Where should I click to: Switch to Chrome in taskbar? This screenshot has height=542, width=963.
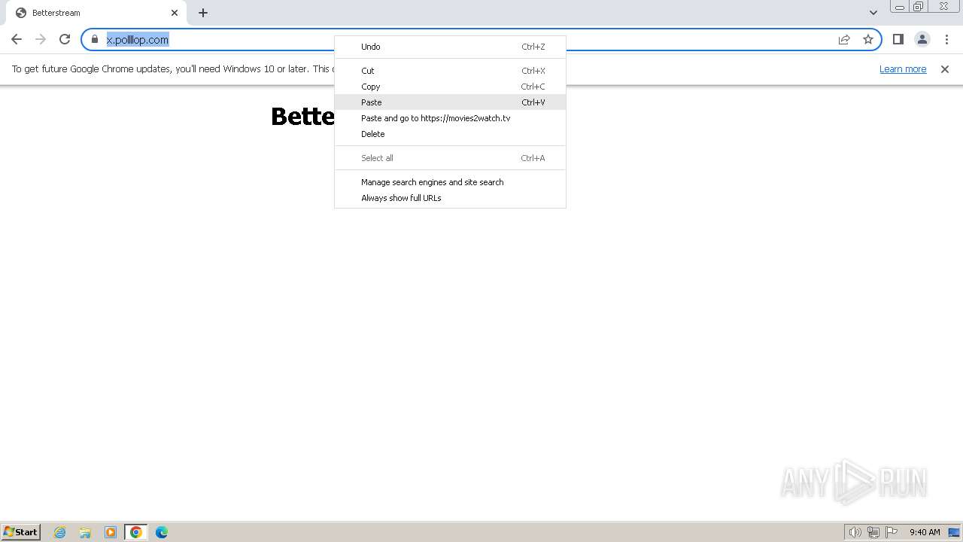click(x=136, y=532)
